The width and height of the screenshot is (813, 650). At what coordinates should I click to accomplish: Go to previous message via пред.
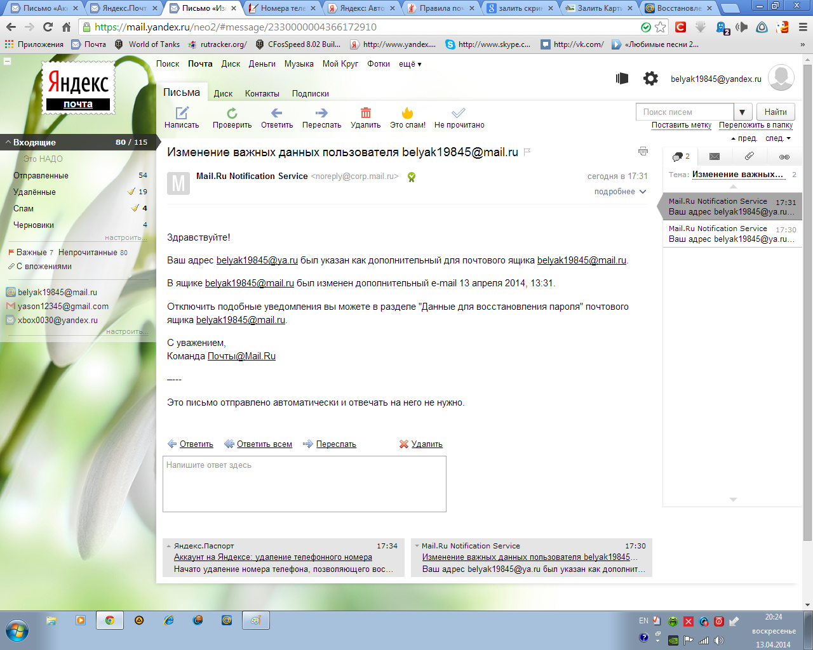[x=744, y=138]
